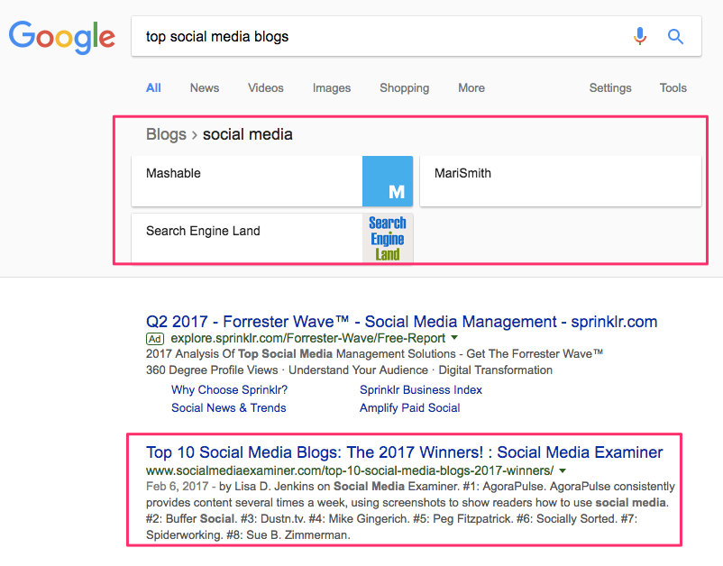Open the 'Why Choose Sprinklr?' sitelink
This screenshot has height=566, width=723.
(x=229, y=390)
